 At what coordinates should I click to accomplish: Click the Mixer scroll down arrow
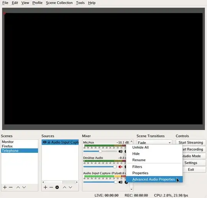click(x=131, y=190)
